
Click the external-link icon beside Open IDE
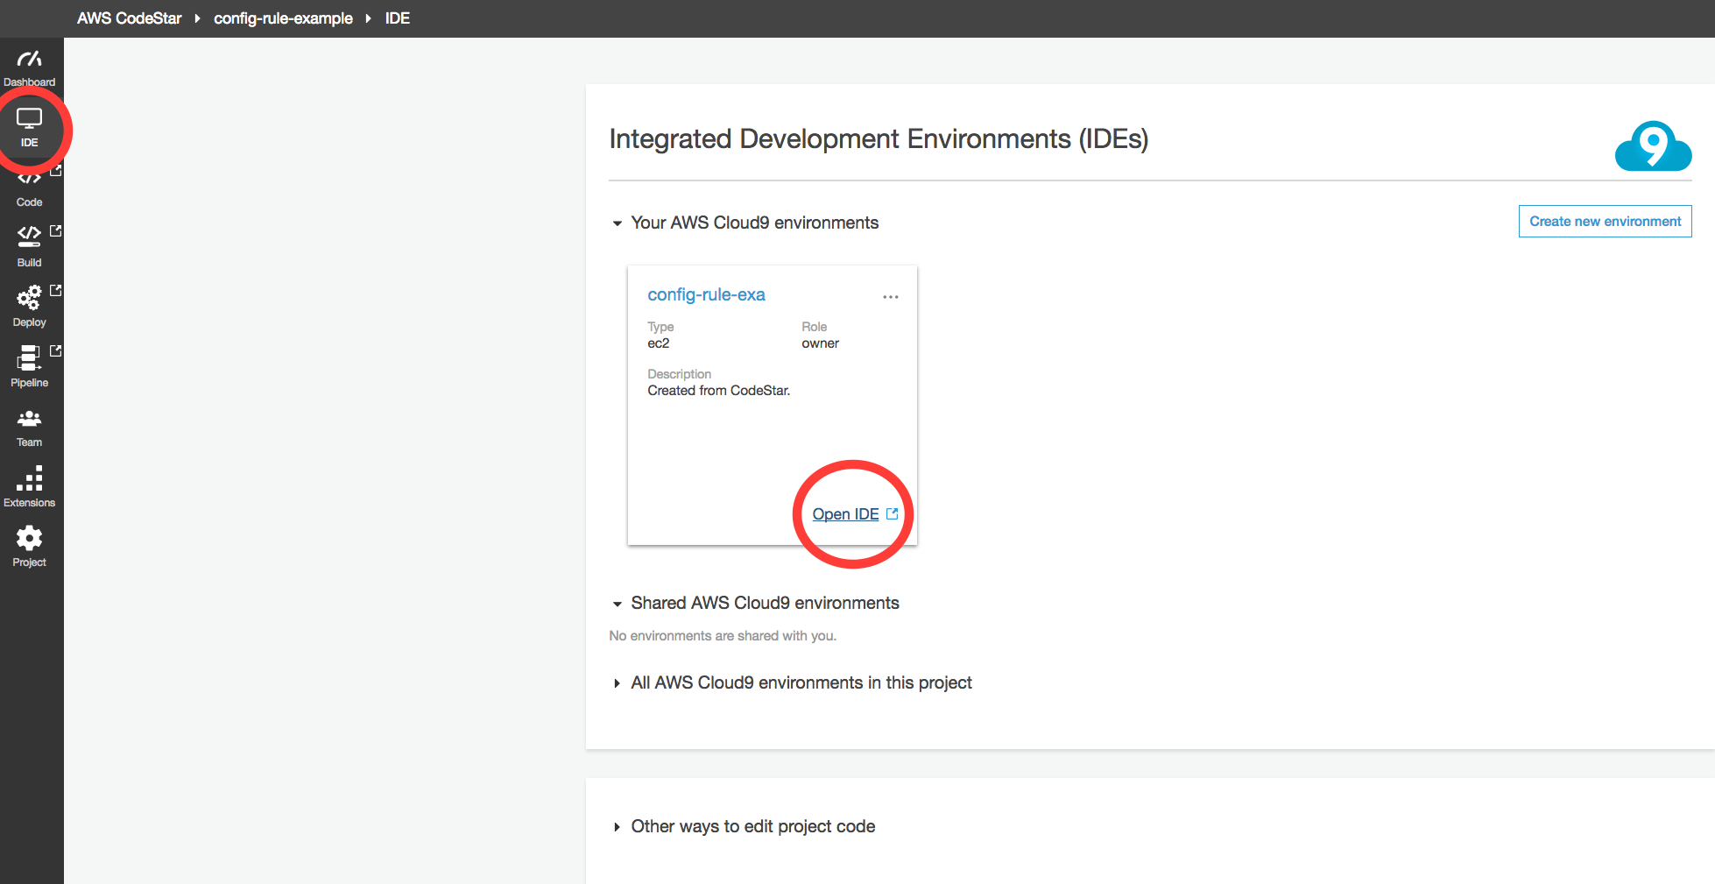[893, 514]
